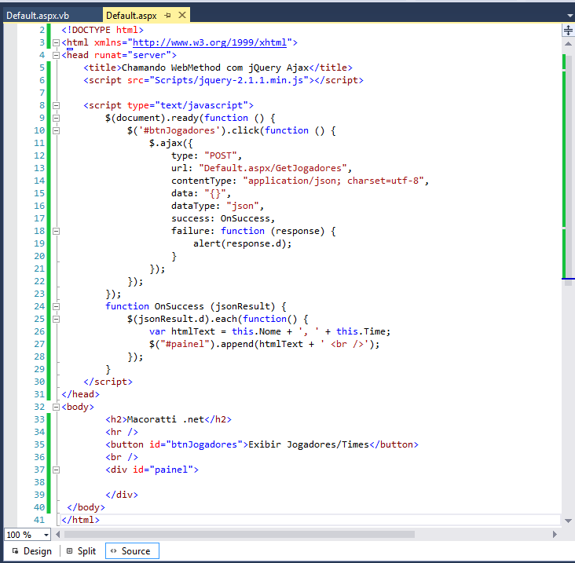
Task: Click the 'application/json; charset=utf-8' string
Action: 333,181
